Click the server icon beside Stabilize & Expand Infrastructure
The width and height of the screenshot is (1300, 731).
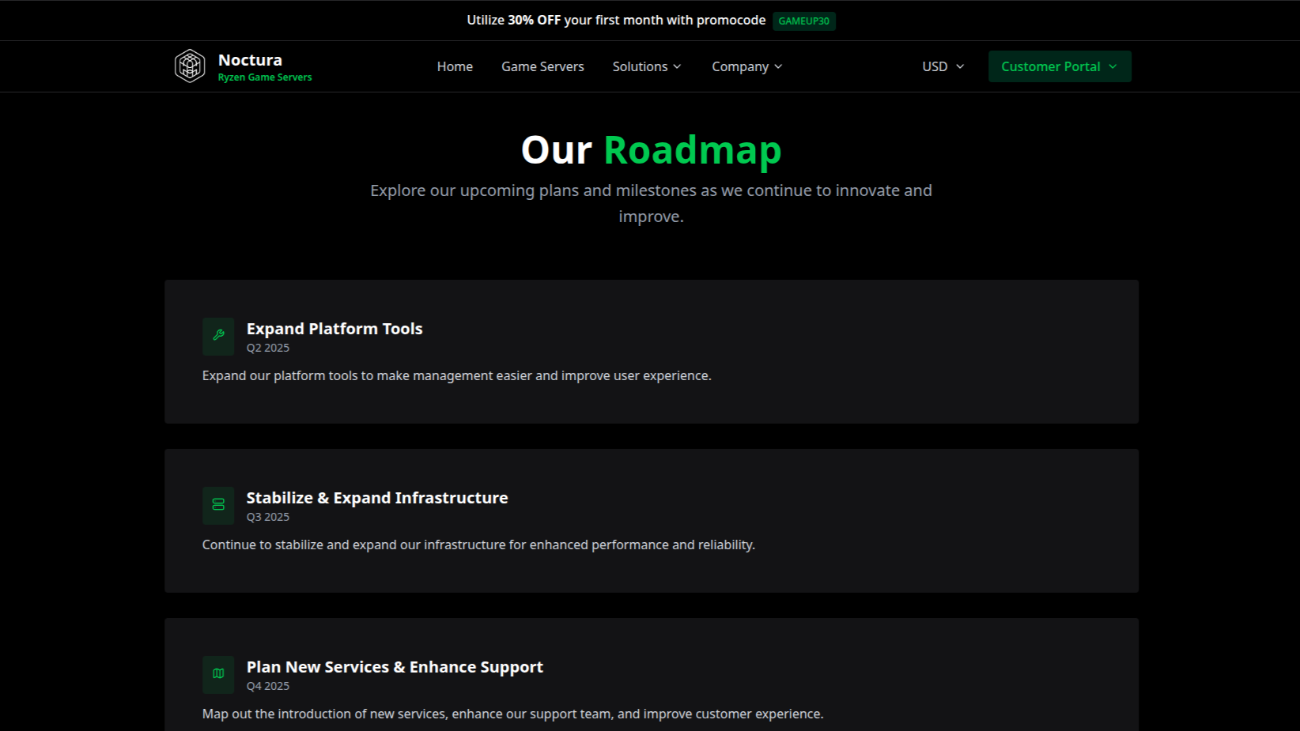pyautogui.click(x=218, y=505)
